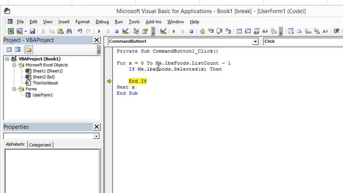The image size is (343, 193).
Task: Open Debug toolbar options overflow arrow
Action: (281, 31)
